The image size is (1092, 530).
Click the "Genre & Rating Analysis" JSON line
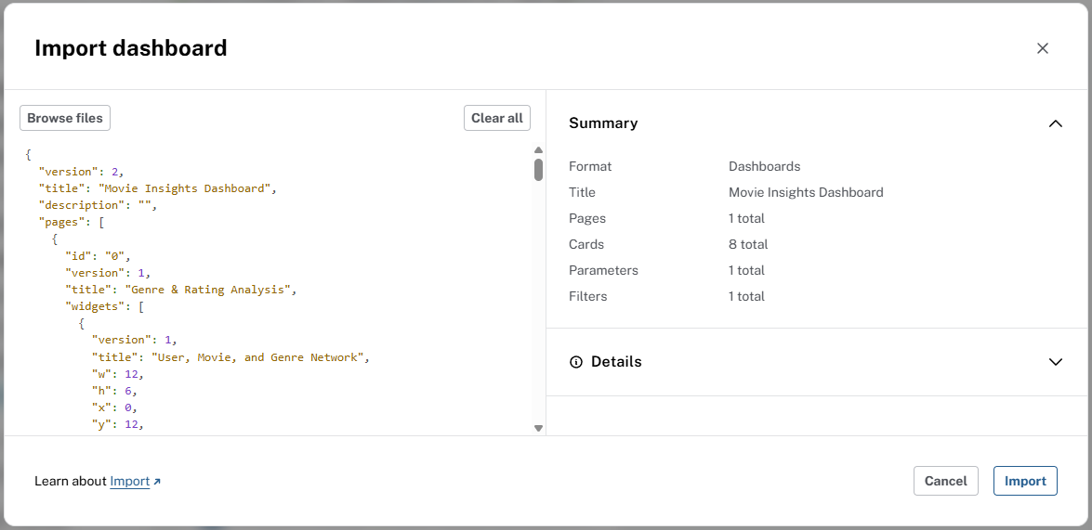click(181, 290)
